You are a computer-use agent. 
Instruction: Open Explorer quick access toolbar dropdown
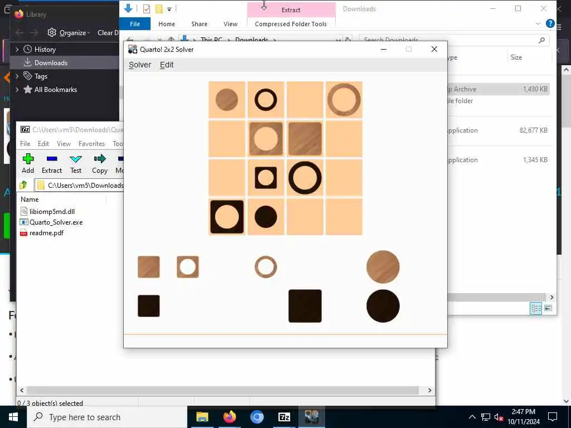170,9
